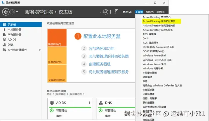Go back with the back arrow button
Viewport: 209px width, 121px height.
click(6, 12)
